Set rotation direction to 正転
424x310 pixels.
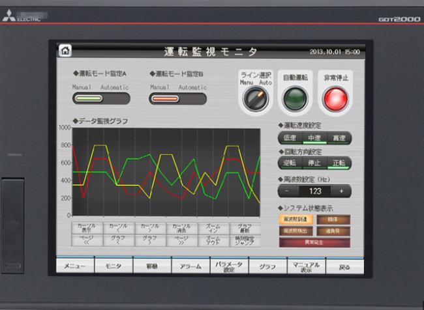click(339, 163)
